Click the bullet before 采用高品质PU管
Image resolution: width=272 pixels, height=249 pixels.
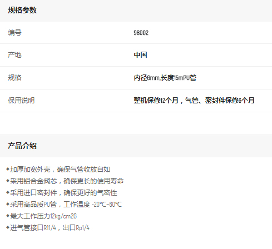click(x=8, y=204)
